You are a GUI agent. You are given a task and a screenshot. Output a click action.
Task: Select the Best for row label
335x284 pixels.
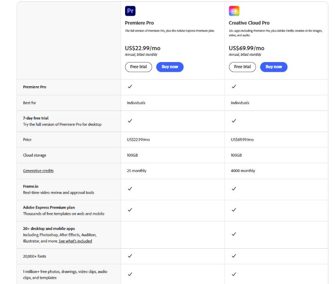[x=29, y=103]
